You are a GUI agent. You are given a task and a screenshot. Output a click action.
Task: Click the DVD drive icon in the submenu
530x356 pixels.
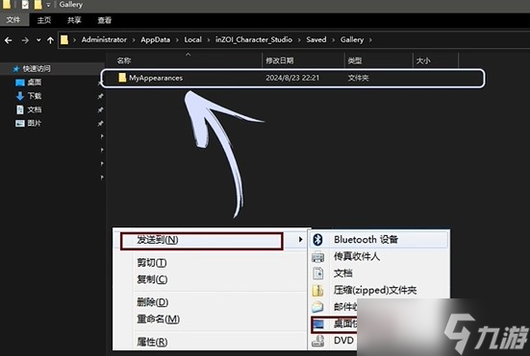pyautogui.click(x=317, y=342)
